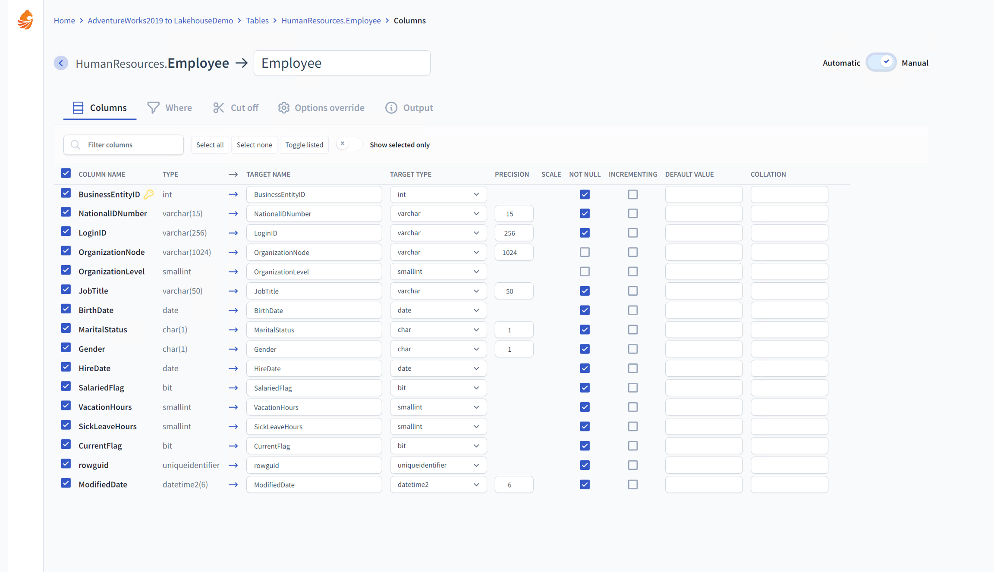Open Tables breadcrumb link
Viewport: 994px width, 572px height.
pos(257,21)
